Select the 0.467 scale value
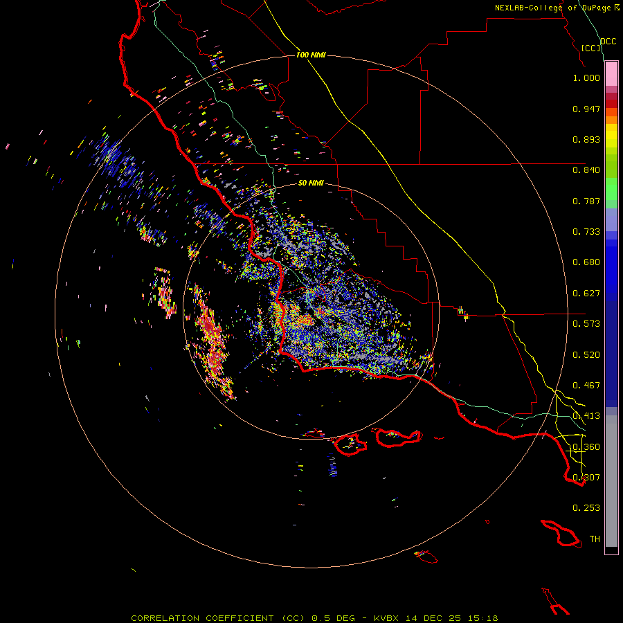The image size is (623, 623). click(x=586, y=386)
